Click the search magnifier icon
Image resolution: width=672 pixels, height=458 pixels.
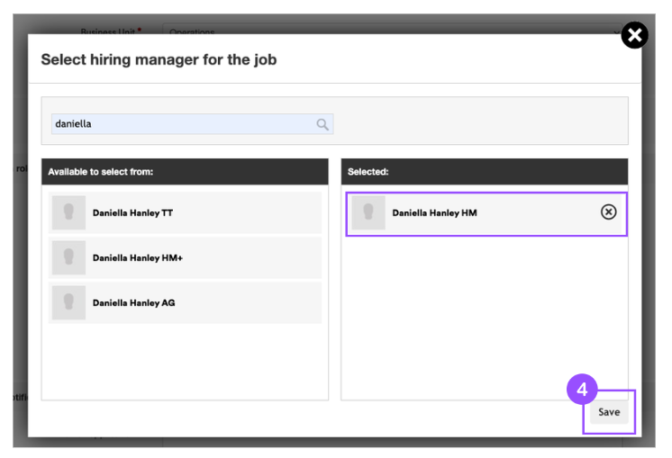[322, 124]
